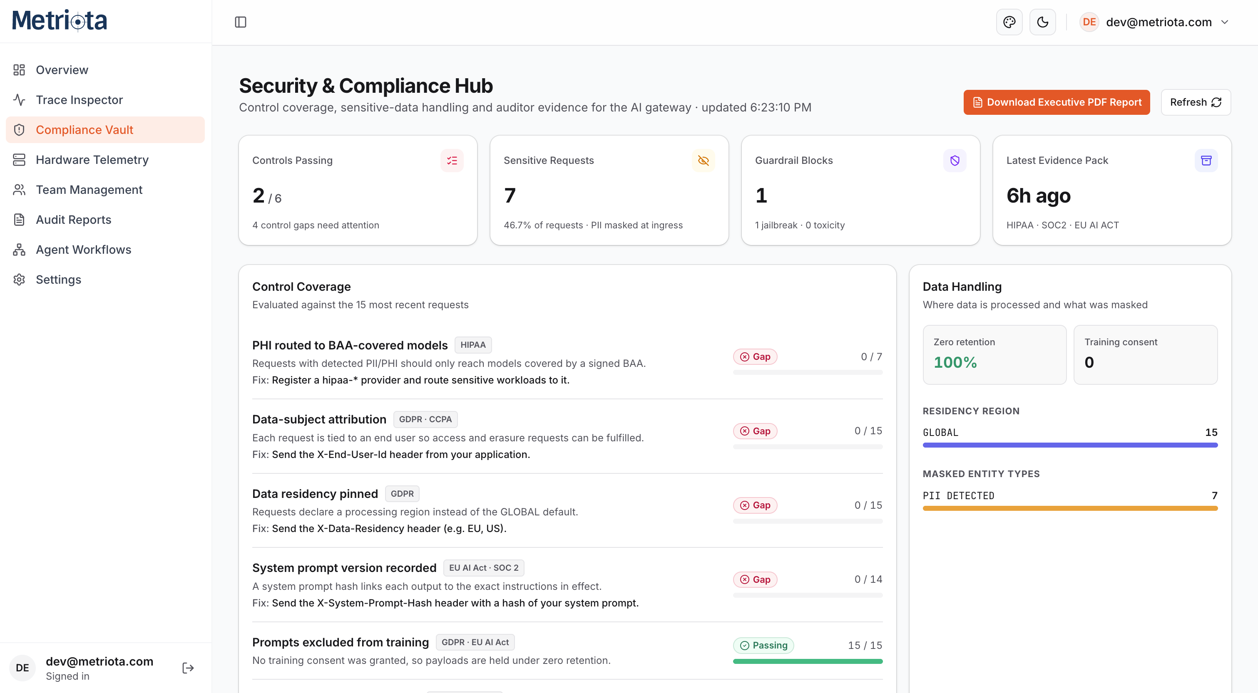Image resolution: width=1258 pixels, height=693 pixels.
Task: Click the Controls Passing card
Action: tap(358, 191)
